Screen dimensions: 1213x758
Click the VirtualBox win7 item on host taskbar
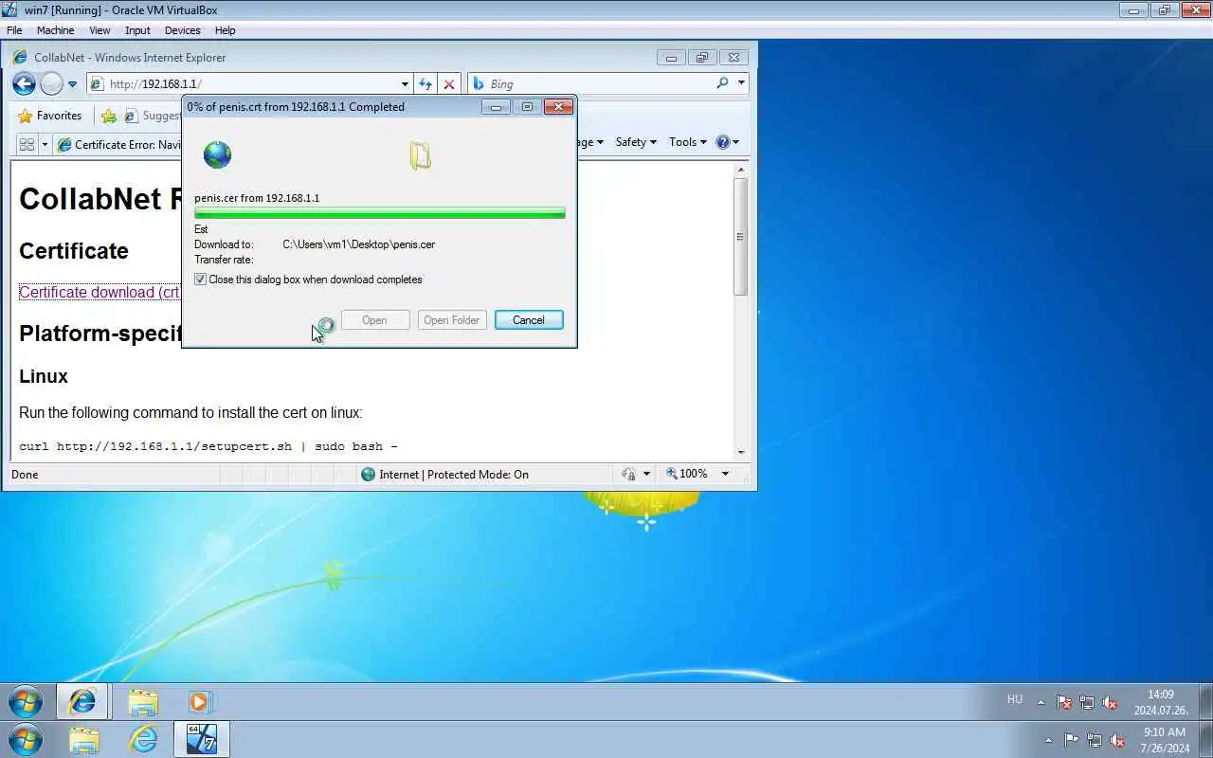202,739
